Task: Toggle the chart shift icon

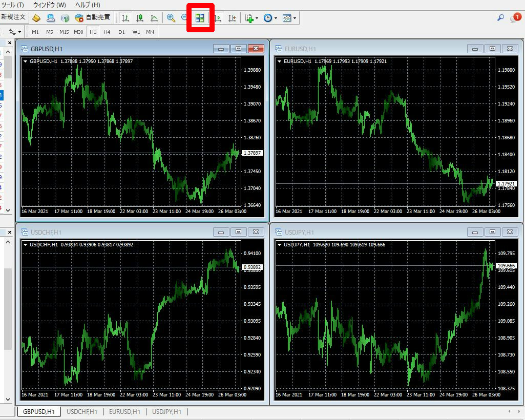Action: click(232, 17)
